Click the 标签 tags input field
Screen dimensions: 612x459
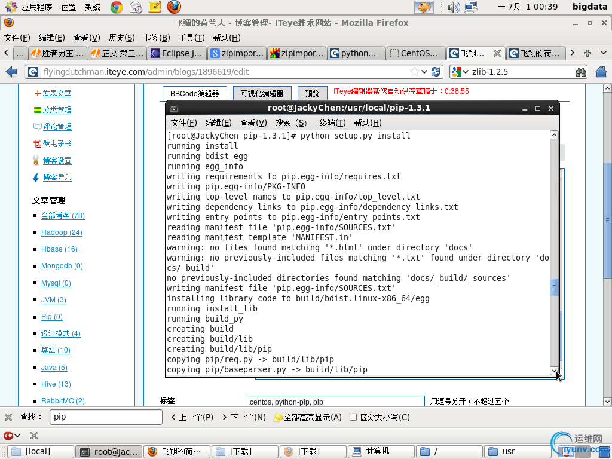(x=336, y=402)
